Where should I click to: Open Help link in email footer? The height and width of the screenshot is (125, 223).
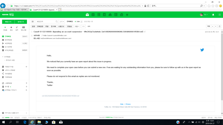(x=122, y=104)
